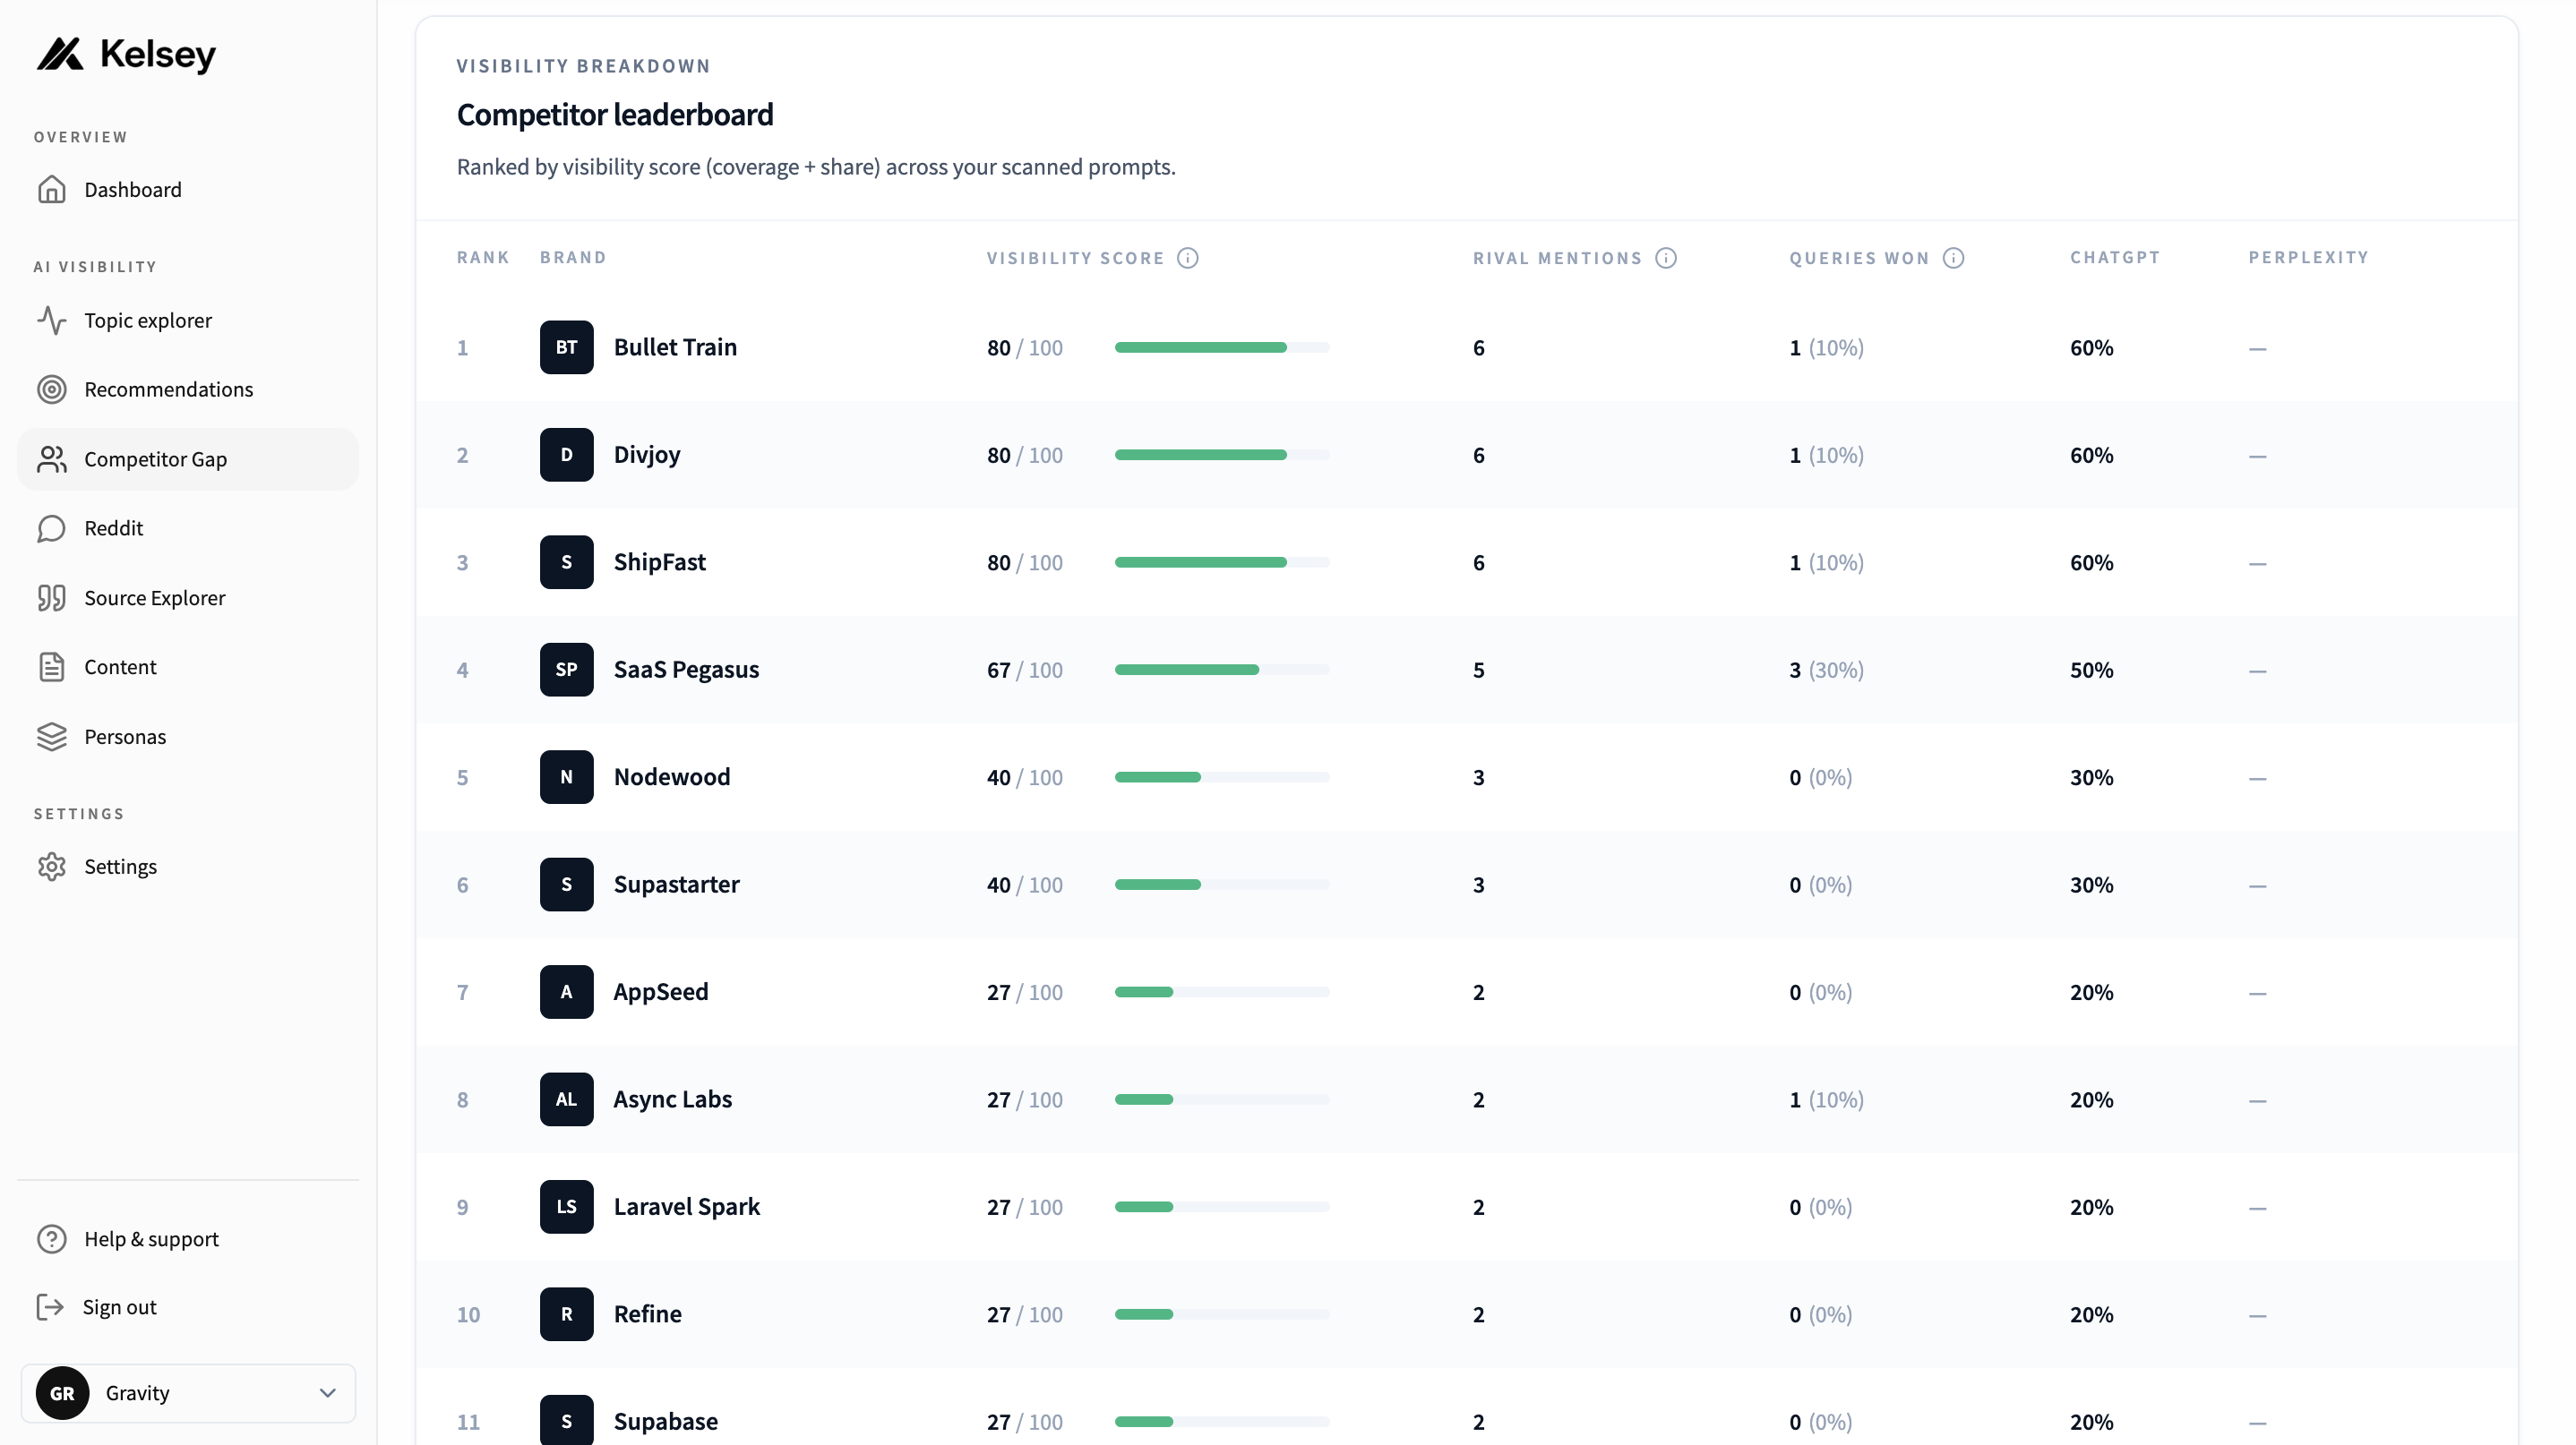Click the Content document icon
This screenshot has height=1445, width=2576.
point(52,668)
